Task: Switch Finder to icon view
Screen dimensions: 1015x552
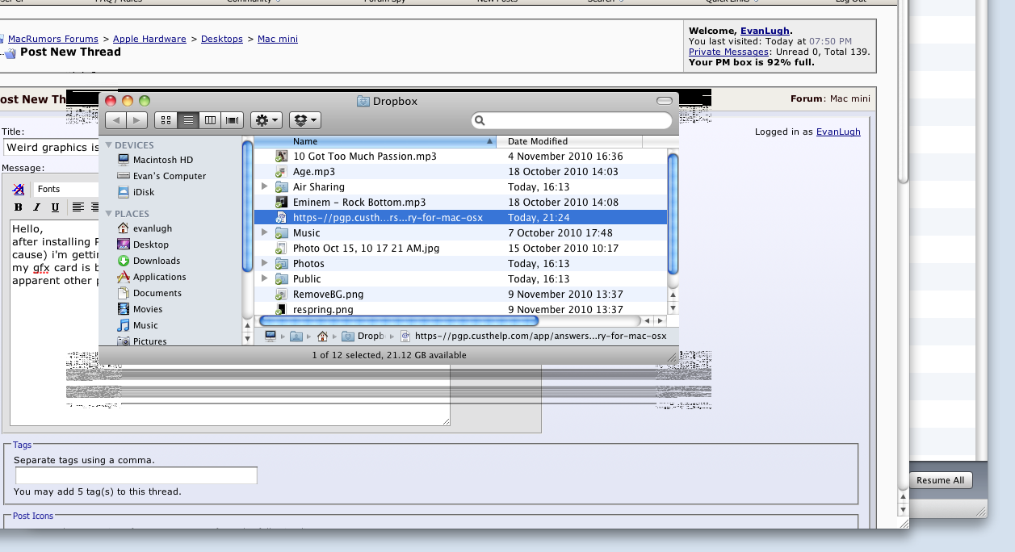Action: (x=166, y=120)
